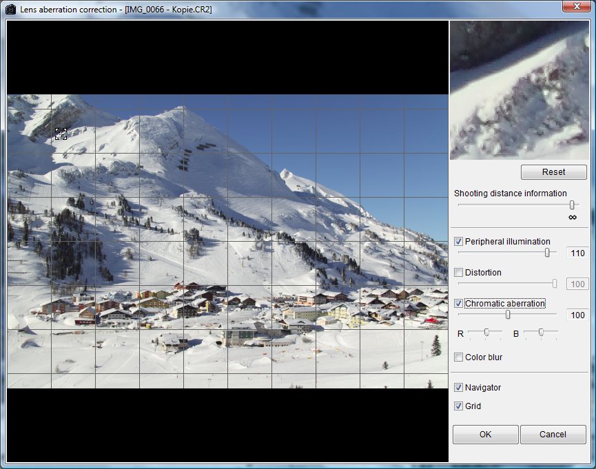The image size is (596, 469).
Task: Click the Chromatic aberration value field showing 100
Action: click(577, 315)
